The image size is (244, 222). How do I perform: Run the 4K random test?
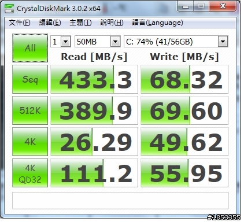30,142
